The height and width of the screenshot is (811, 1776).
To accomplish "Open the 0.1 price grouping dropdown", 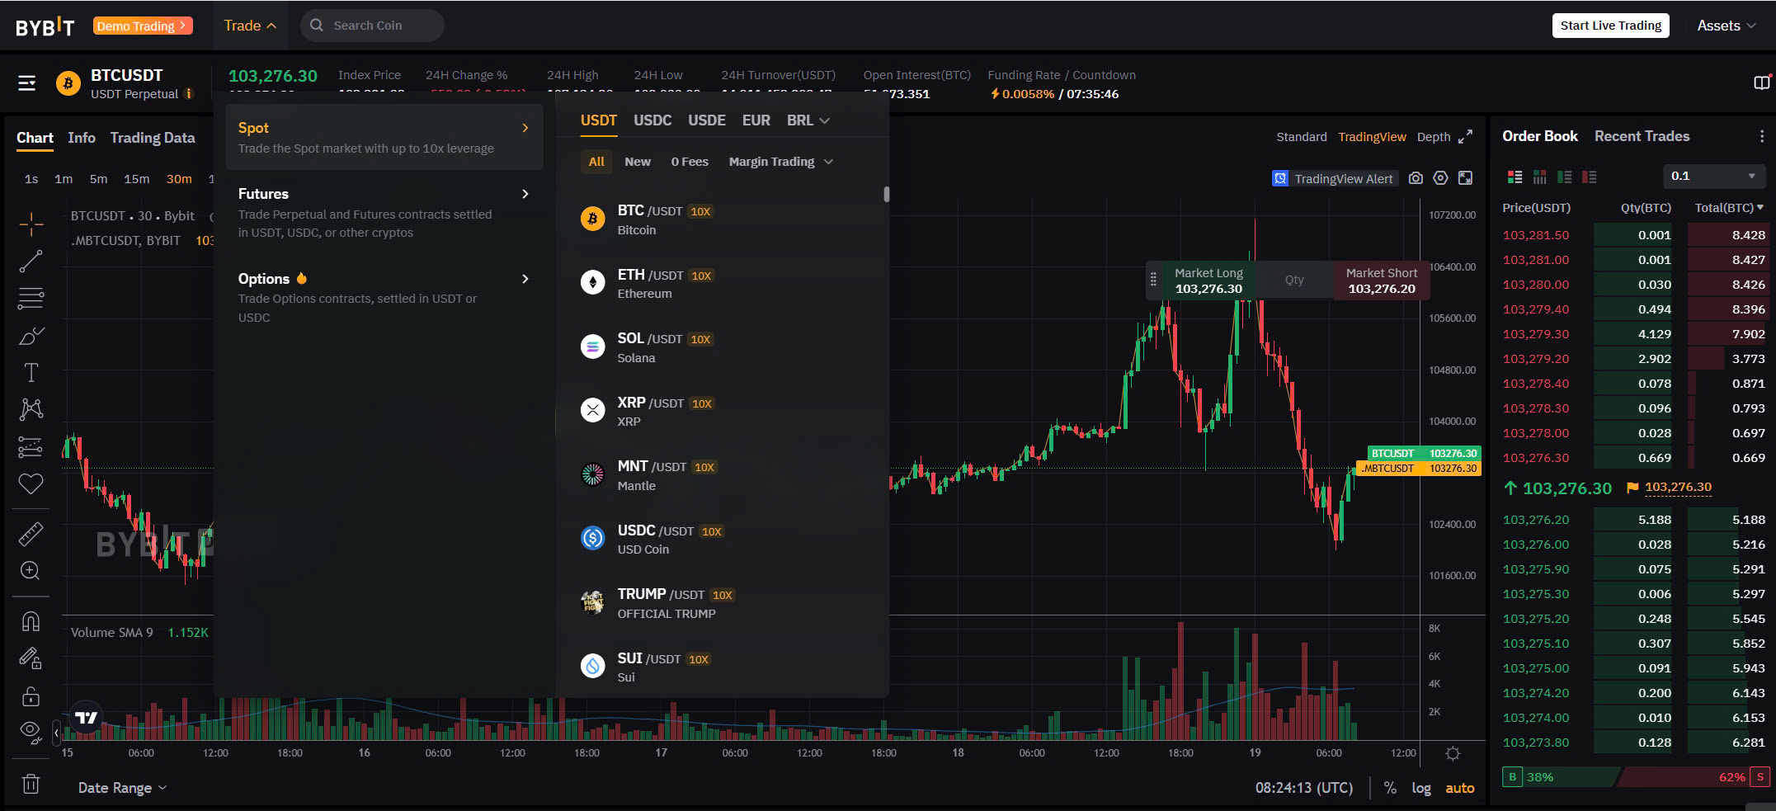I will (1714, 176).
